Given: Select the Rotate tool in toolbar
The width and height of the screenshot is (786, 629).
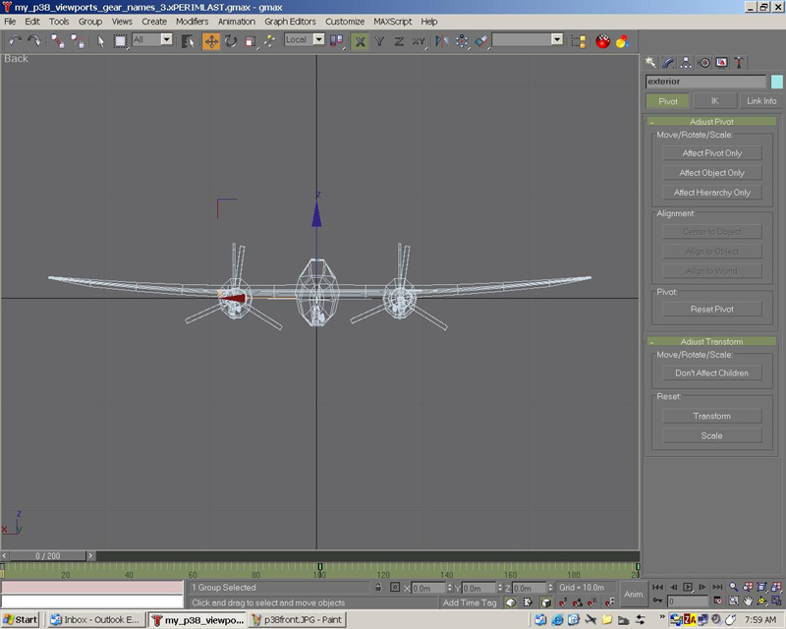Looking at the screenshot, I should (x=231, y=41).
